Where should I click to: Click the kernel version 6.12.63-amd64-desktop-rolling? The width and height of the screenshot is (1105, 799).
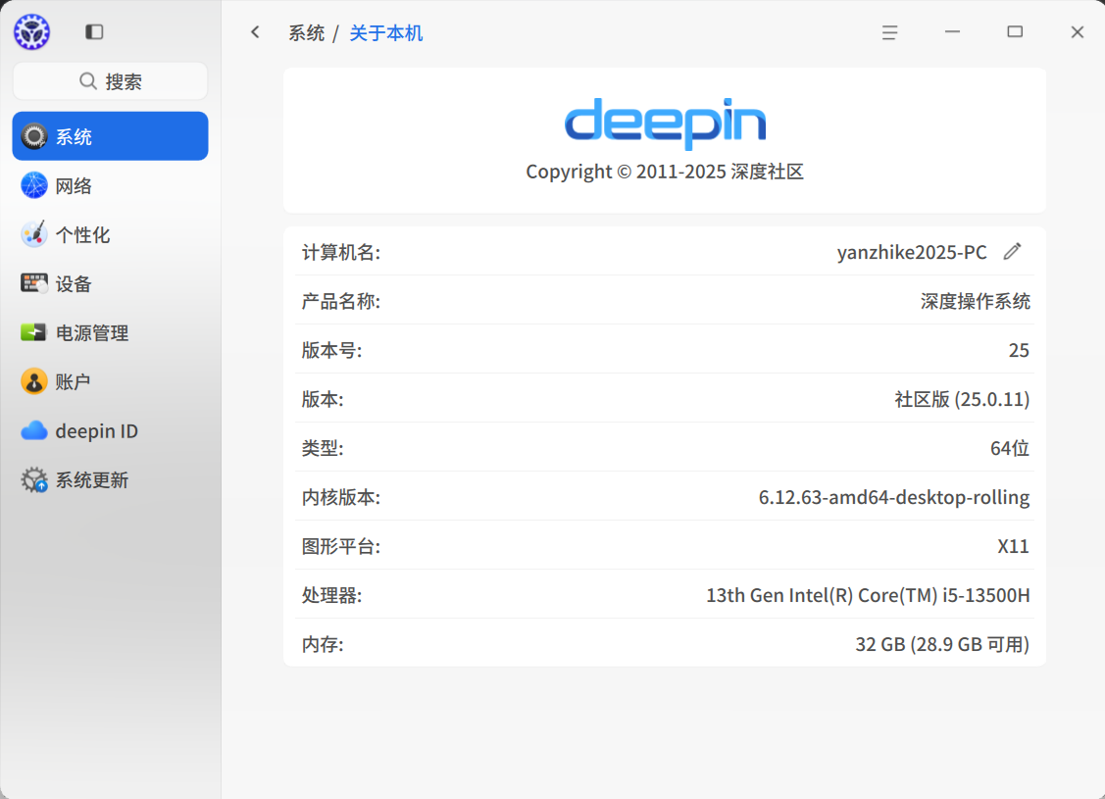pos(893,497)
